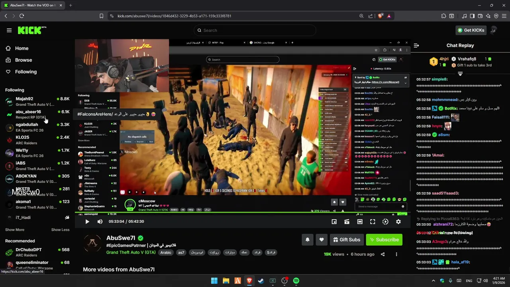
Task: Click the KICK logo
Action: pos(32,30)
